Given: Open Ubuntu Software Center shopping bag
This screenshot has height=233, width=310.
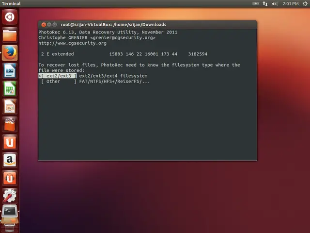Looking at the screenshot, I should [x=10, y=124].
